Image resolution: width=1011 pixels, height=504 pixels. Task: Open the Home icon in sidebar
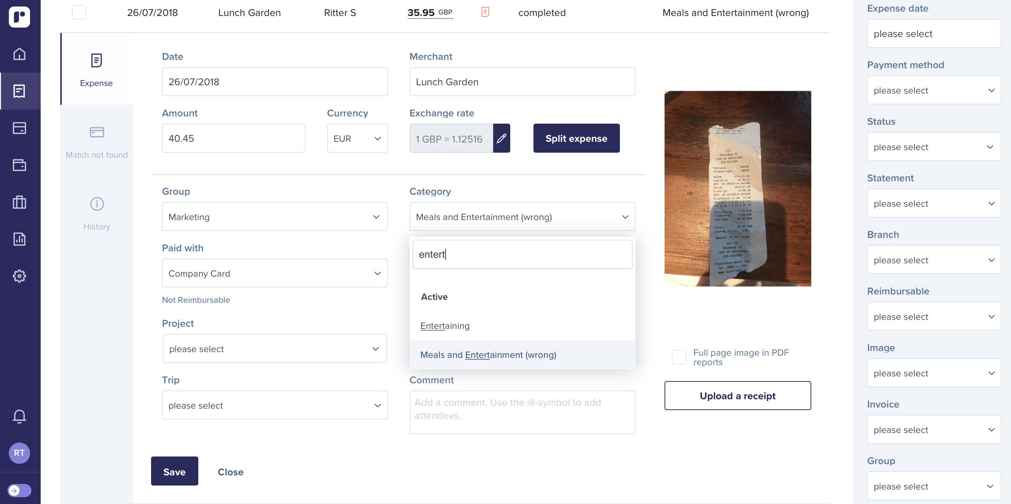point(19,54)
